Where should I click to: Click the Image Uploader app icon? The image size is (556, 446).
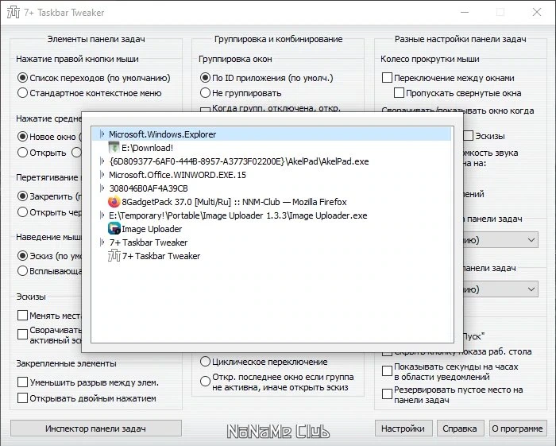tap(114, 229)
